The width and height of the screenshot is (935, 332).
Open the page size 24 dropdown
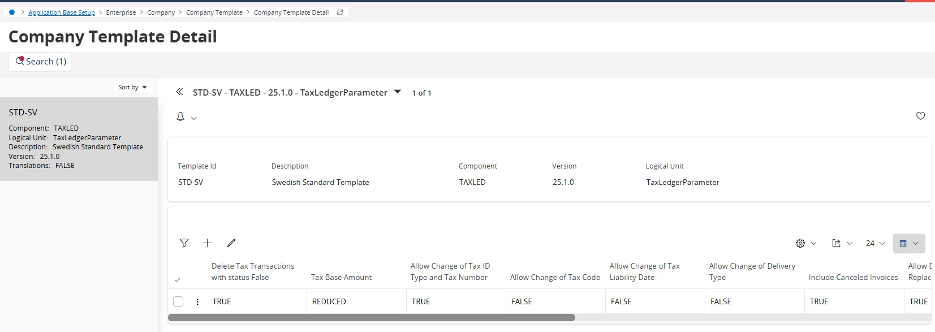875,243
